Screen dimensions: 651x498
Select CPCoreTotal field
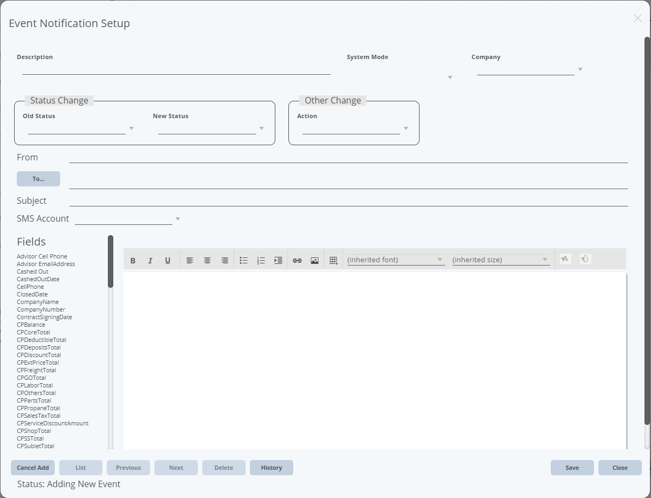coord(34,332)
